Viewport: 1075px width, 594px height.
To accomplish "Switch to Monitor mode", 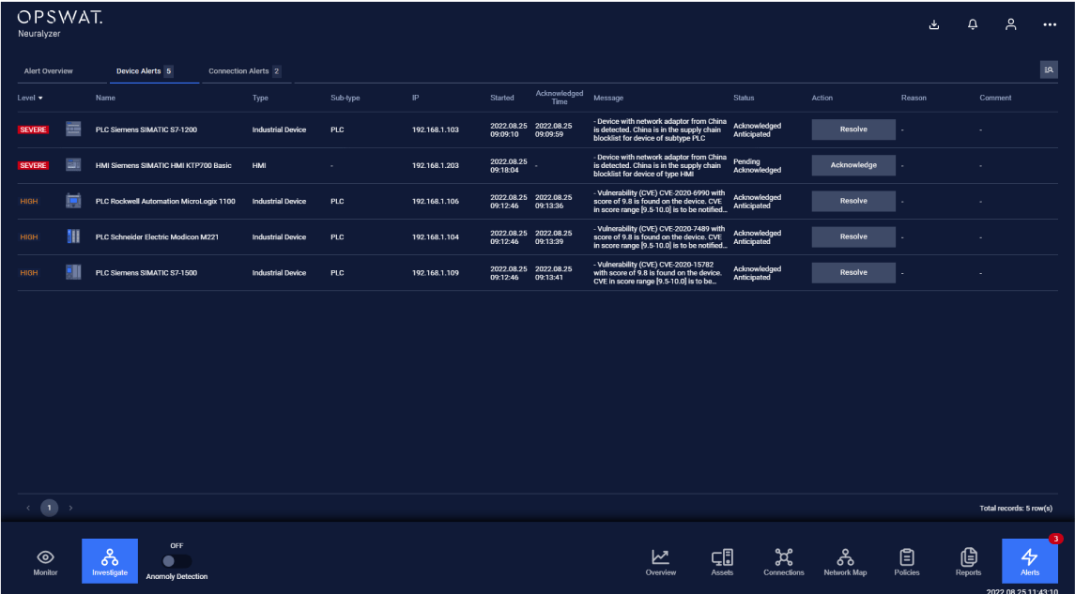I will pos(45,561).
